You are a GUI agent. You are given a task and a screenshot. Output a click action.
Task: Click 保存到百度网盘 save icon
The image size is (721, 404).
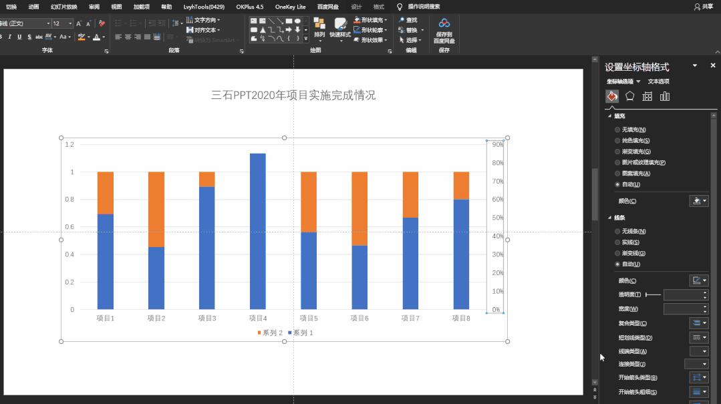(x=444, y=30)
